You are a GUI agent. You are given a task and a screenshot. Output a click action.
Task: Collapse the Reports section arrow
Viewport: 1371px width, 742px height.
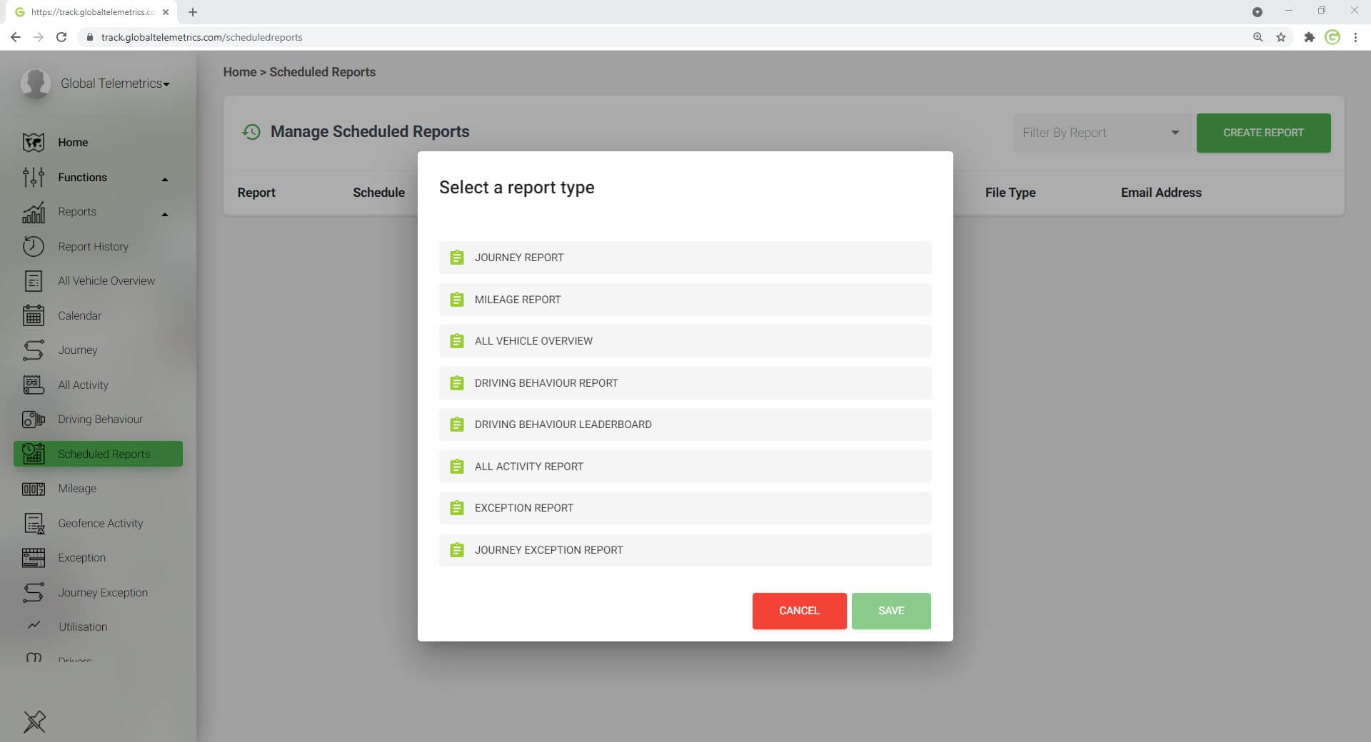coord(165,214)
